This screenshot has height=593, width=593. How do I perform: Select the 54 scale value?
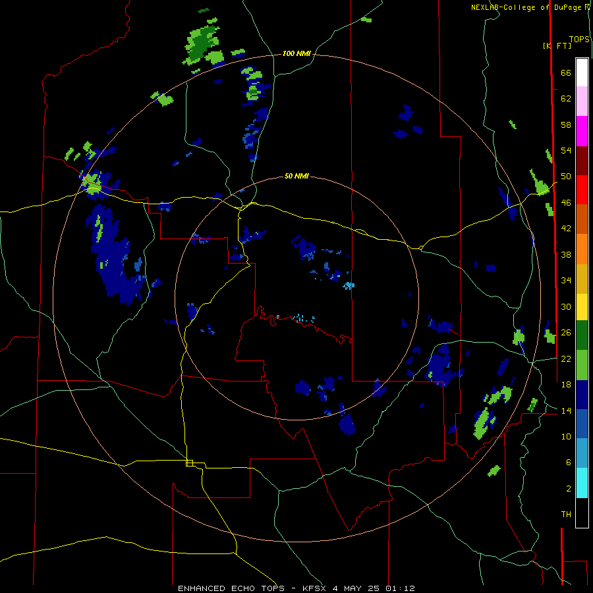point(566,150)
